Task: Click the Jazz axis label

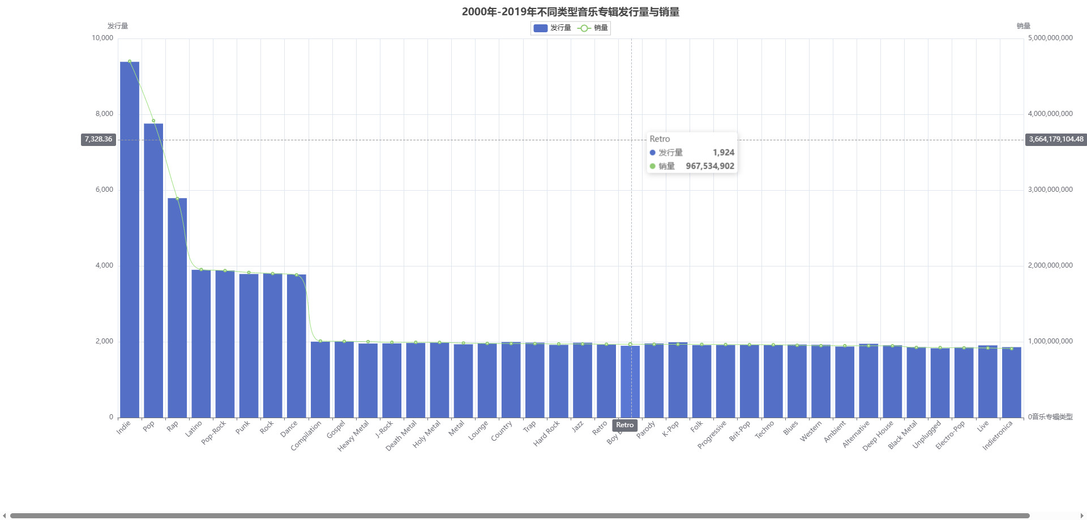Action: [x=577, y=427]
